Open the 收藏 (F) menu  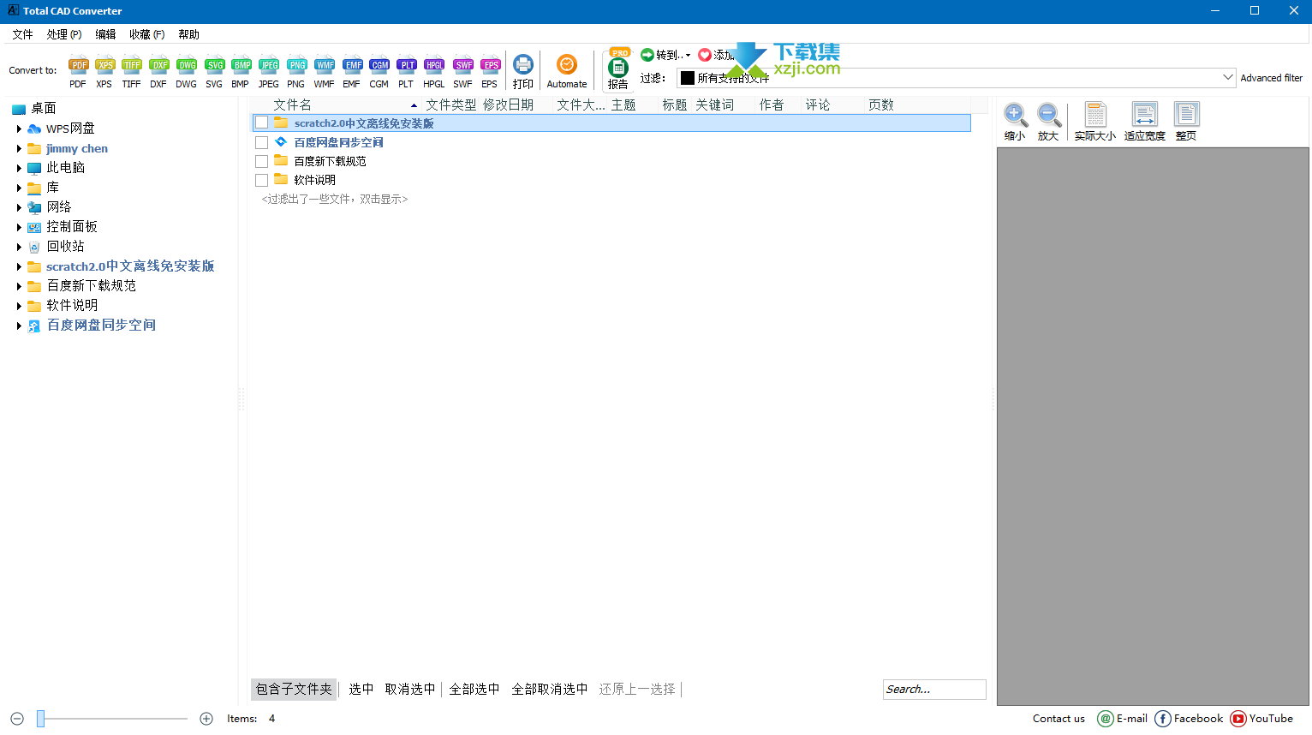(x=147, y=34)
